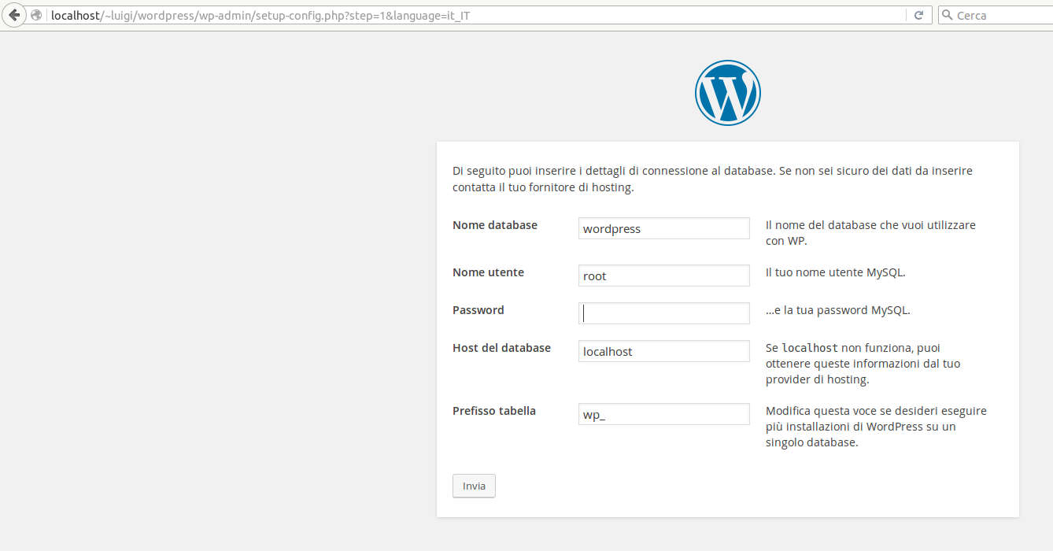Image resolution: width=1053 pixels, height=551 pixels.
Task: Submit the form with Invia button
Action: pos(474,486)
